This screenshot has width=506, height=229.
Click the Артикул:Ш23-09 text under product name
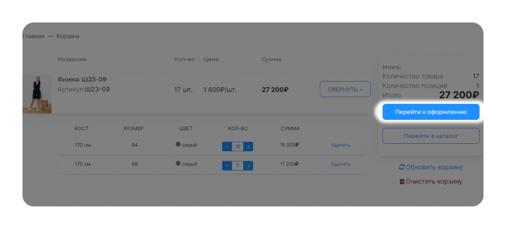tap(83, 89)
